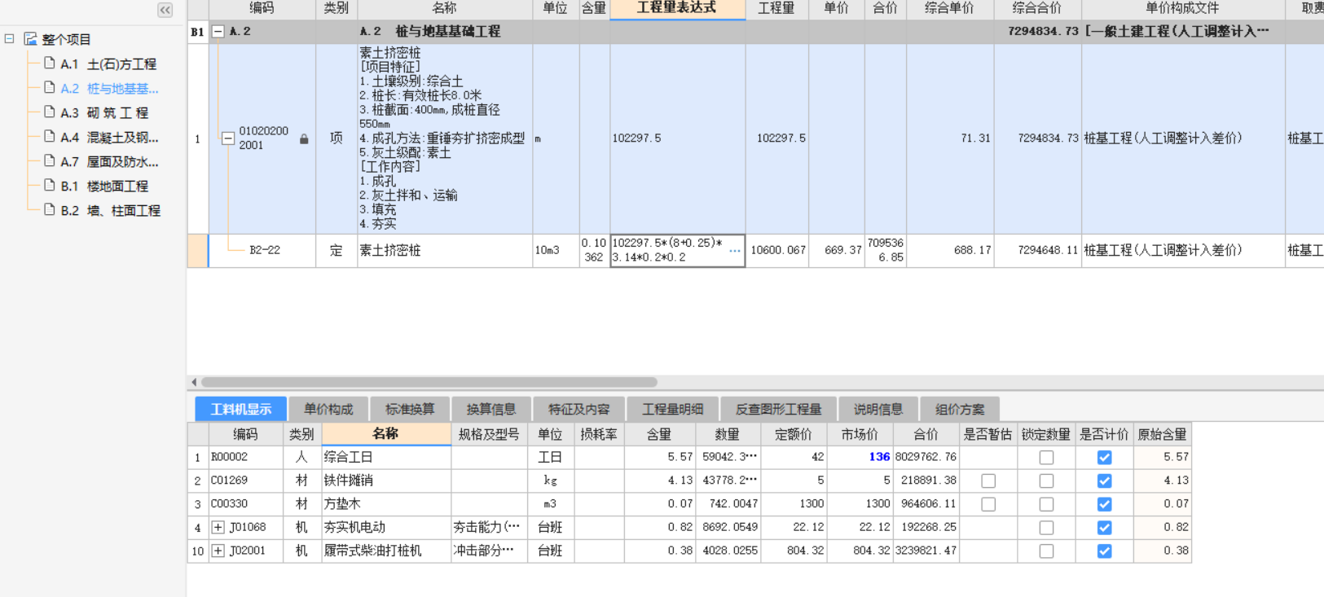Screen dimensions: 1324x597
Task: Select B.2 墙、柱面工程 in the tree
Action: [x=110, y=210]
